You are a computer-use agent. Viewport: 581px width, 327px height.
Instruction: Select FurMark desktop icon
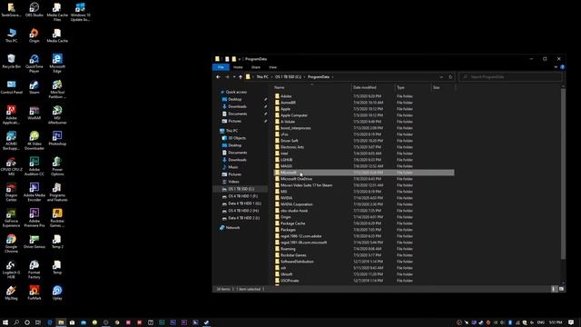pos(34,293)
